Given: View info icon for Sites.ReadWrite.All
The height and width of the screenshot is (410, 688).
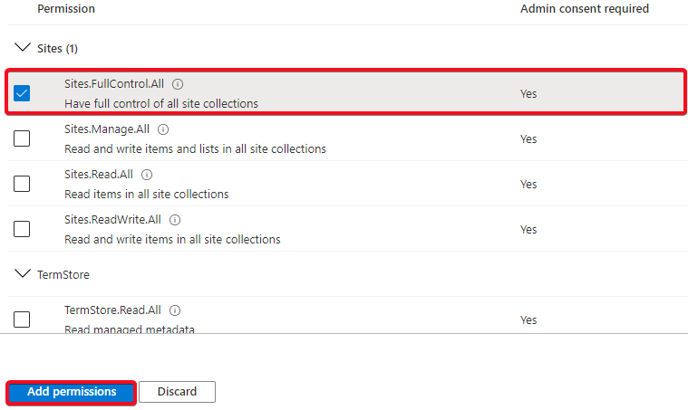Looking at the screenshot, I should 175,220.
